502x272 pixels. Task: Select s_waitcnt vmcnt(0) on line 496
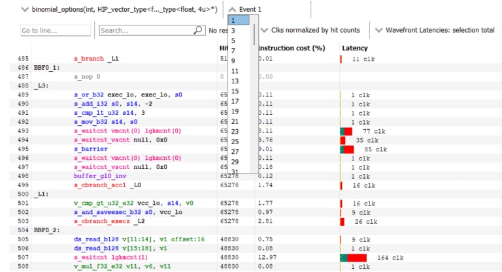point(127,158)
